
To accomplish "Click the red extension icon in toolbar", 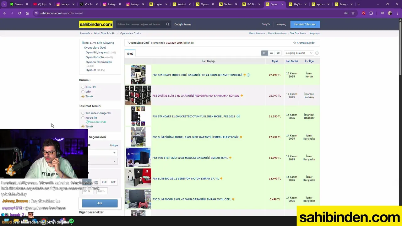I will pyautogui.click(x=363, y=13).
